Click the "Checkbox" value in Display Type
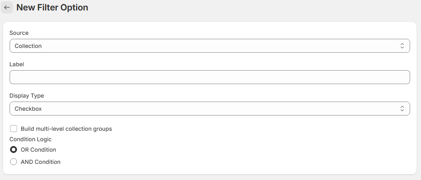421x180 pixels. click(x=28, y=109)
